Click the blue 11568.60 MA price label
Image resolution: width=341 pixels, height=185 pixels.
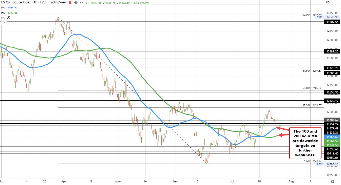pos(332,137)
